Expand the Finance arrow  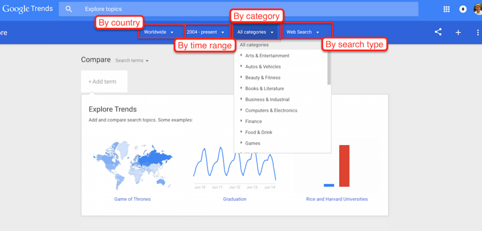point(241,121)
